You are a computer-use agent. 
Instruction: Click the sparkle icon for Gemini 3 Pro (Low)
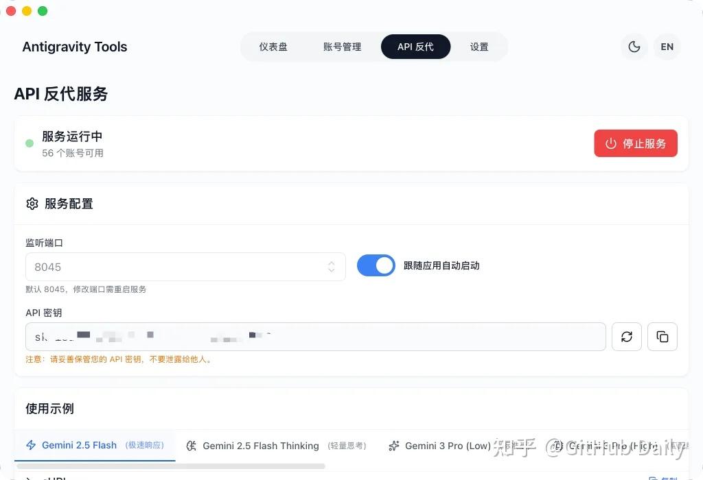pyautogui.click(x=394, y=446)
